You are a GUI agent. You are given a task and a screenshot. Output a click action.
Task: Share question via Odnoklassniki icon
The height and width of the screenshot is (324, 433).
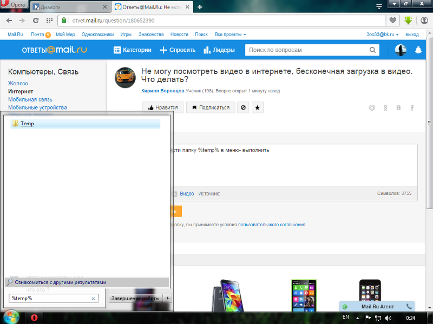(385, 107)
